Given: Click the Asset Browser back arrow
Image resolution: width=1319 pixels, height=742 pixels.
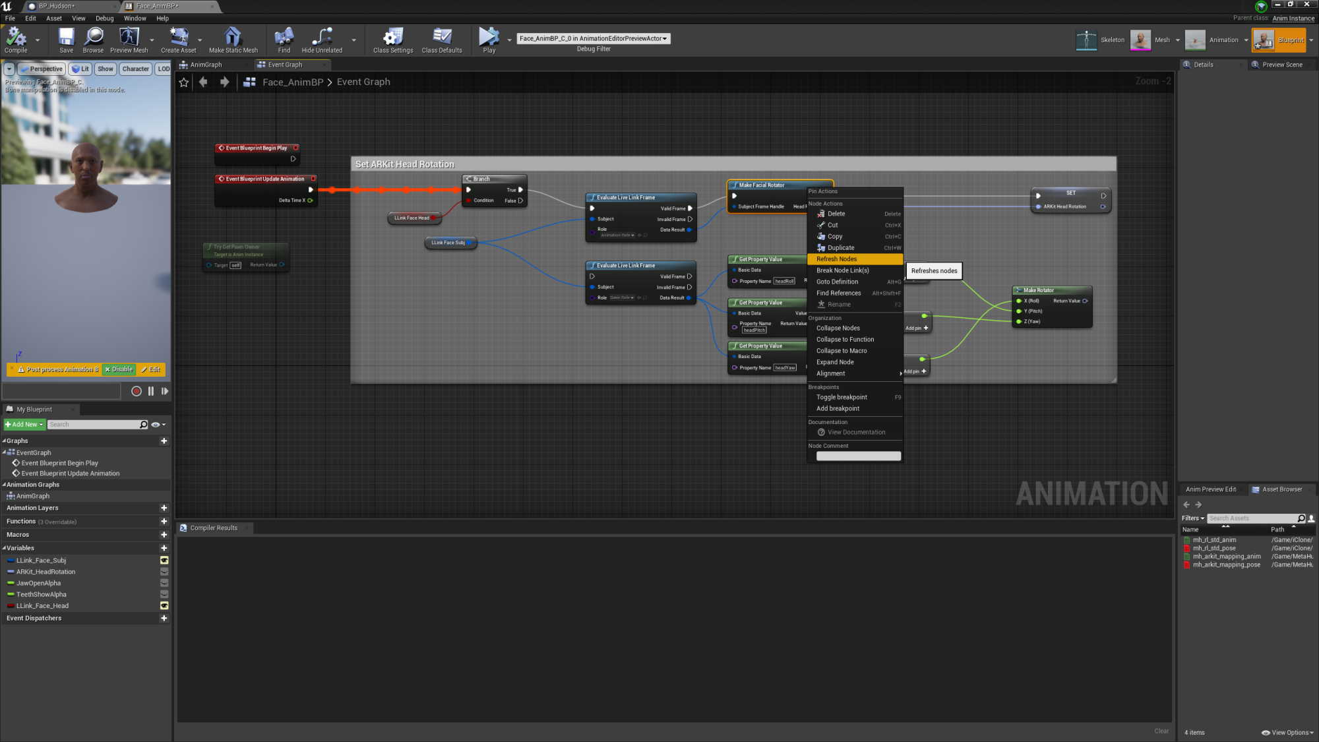Looking at the screenshot, I should (x=1186, y=505).
